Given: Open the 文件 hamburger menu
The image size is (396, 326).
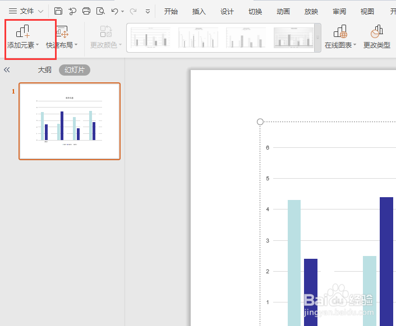Looking at the screenshot, I should click(21, 11).
